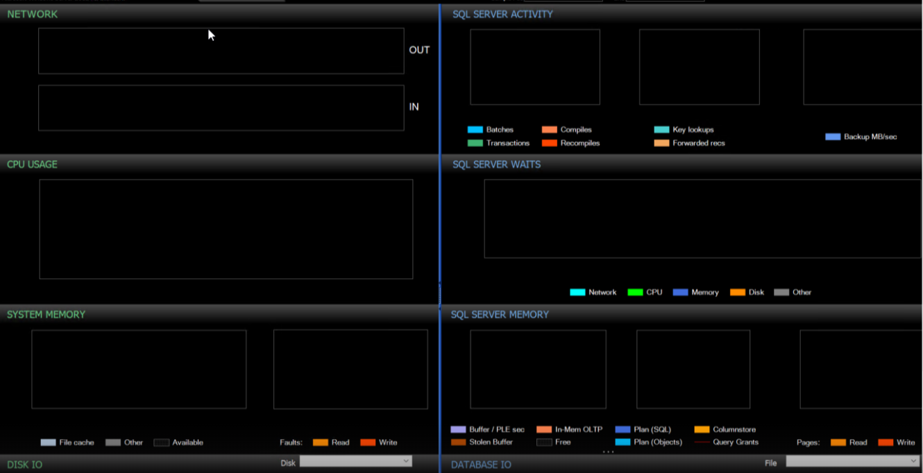923x473 pixels.
Task: Click the Key lookups legend swatch
Action: pos(661,130)
